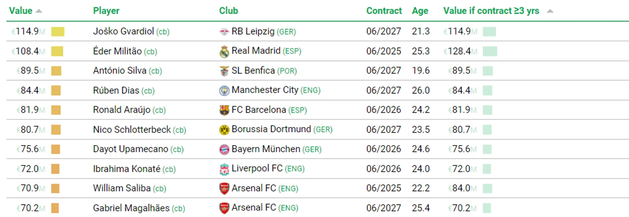This screenshot has height=217, width=629.
Task: Click the green contract-value bar for António Silva
Action: (488, 71)
